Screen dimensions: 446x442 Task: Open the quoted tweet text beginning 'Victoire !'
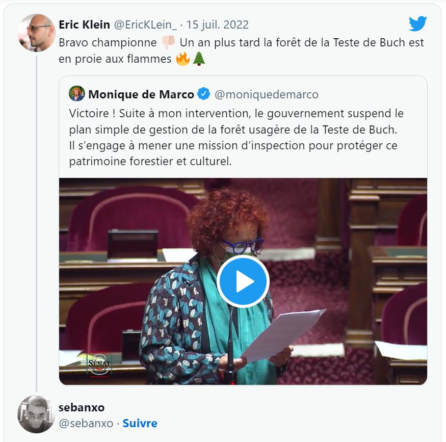point(236,137)
